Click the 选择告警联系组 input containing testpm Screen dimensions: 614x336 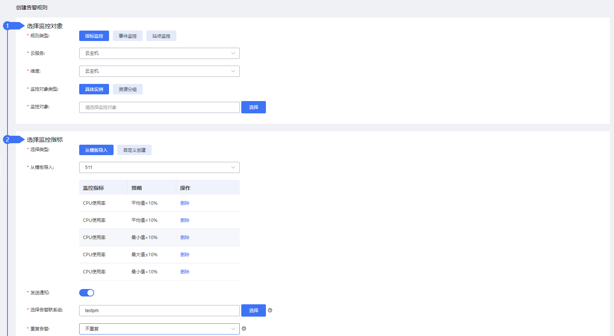[159, 311]
